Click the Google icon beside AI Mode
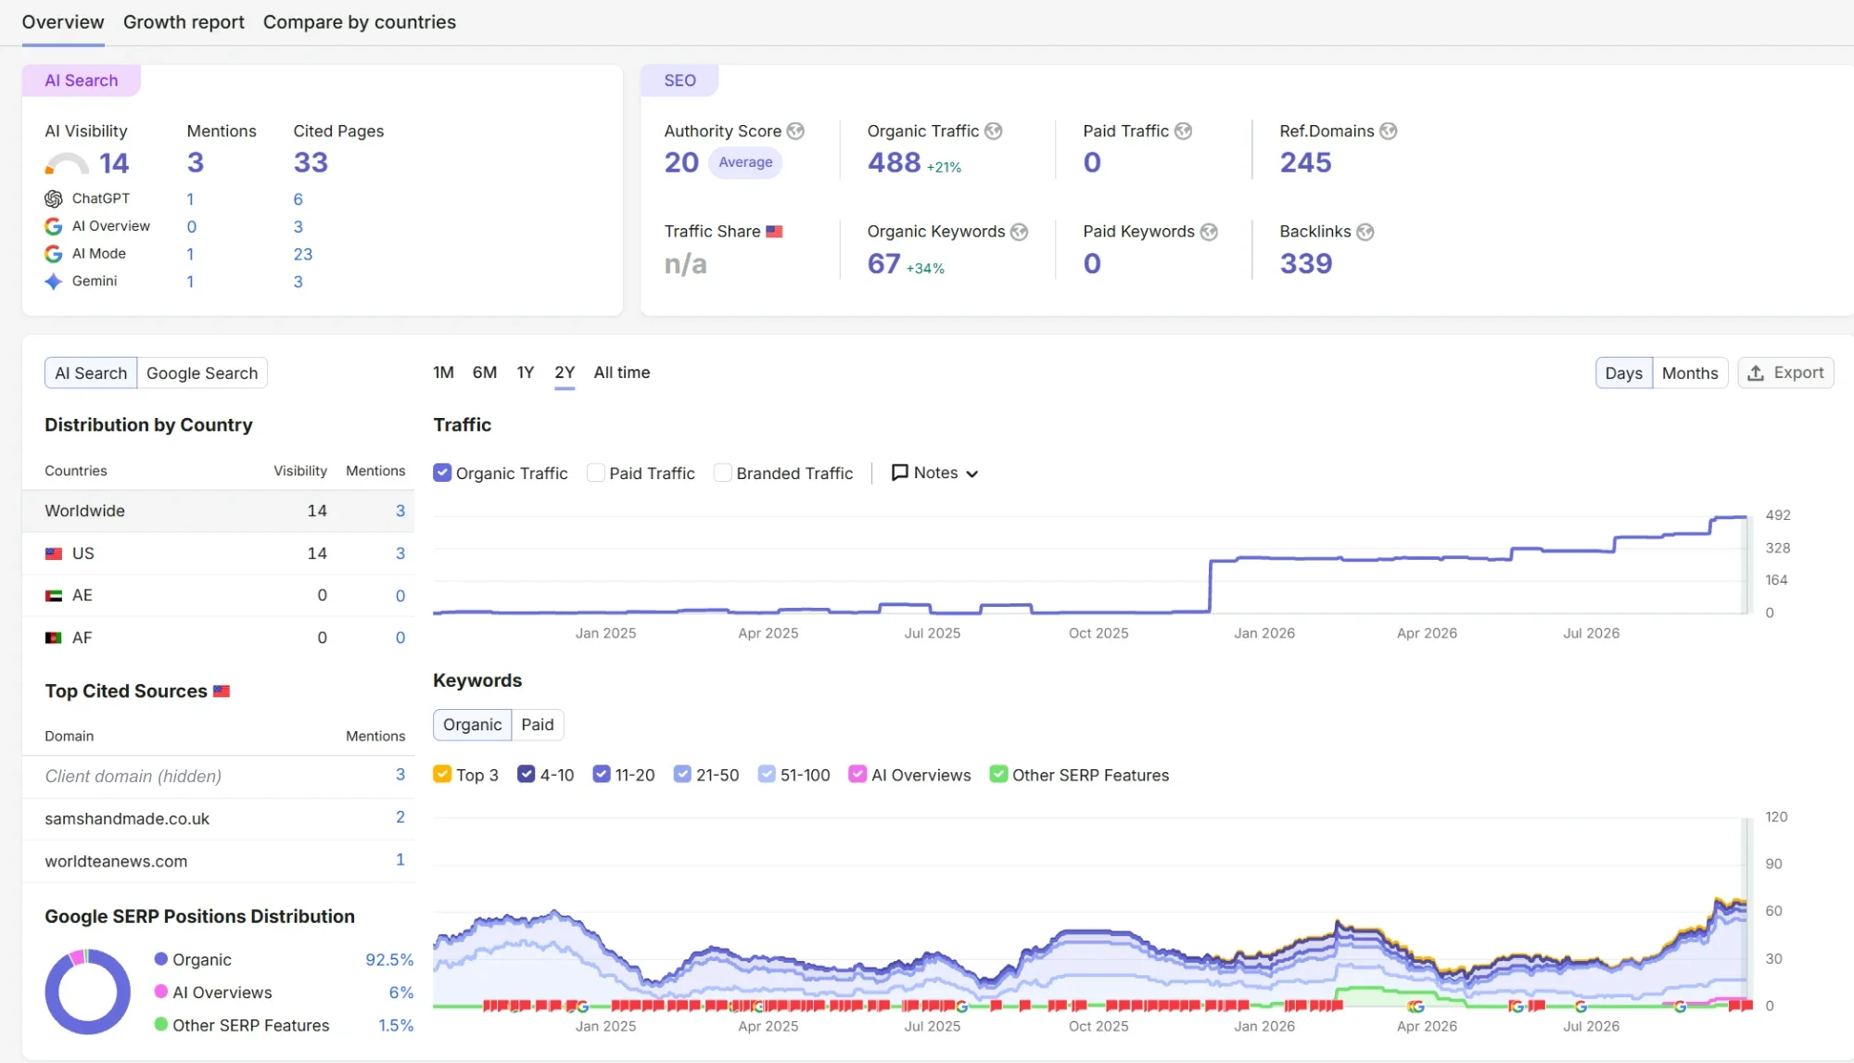This screenshot has width=1854, height=1063. click(54, 254)
